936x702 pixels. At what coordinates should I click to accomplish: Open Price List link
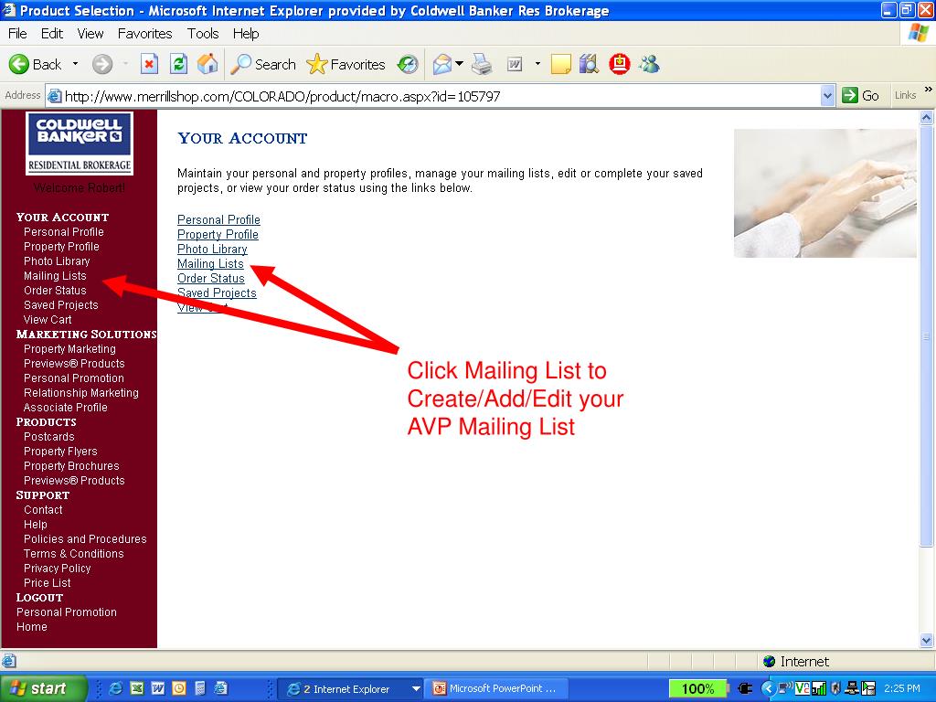coord(48,583)
